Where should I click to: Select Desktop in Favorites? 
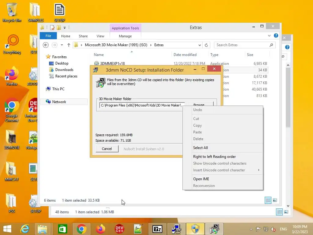pyautogui.click(x=62, y=63)
